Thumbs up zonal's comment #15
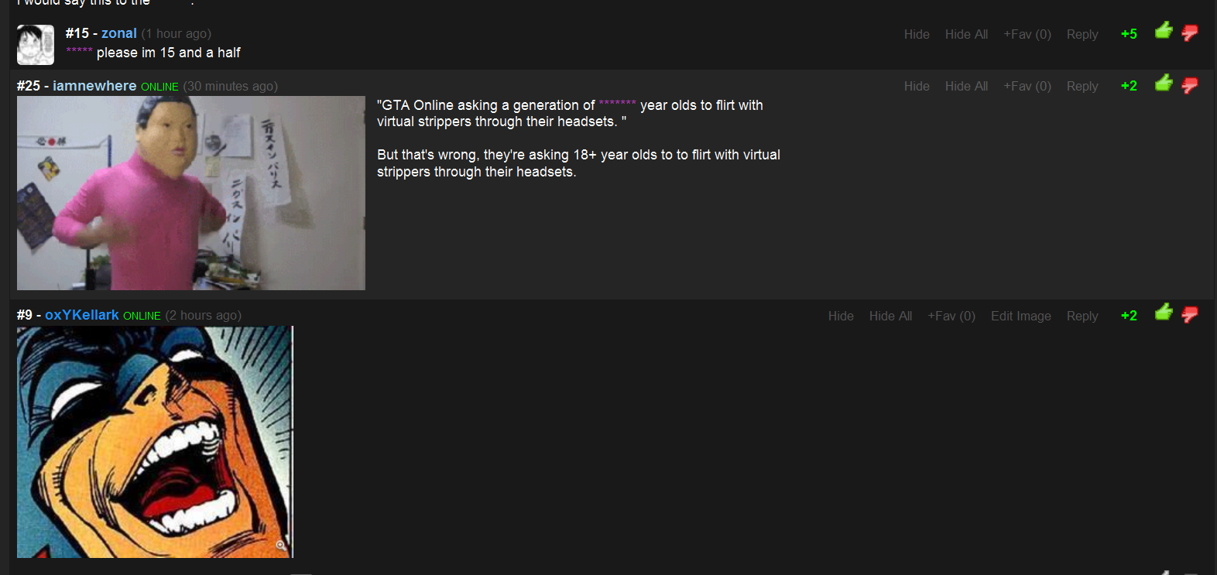 tap(1164, 31)
